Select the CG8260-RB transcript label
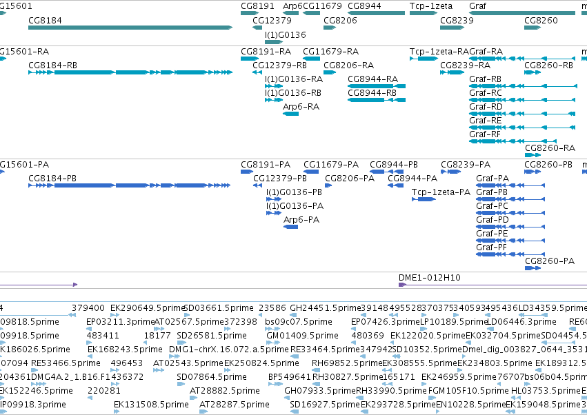Image resolution: width=587 pixels, height=415 pixels. (549, 65)
